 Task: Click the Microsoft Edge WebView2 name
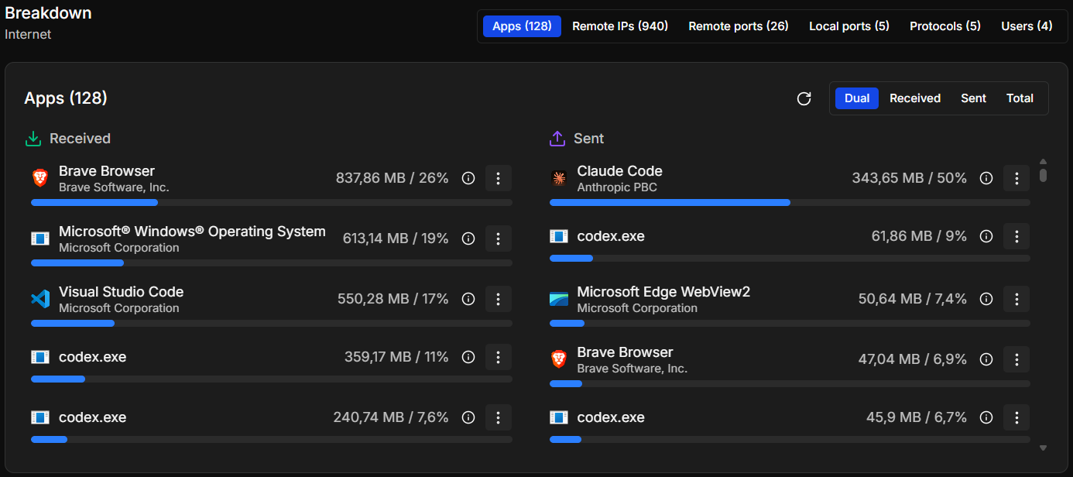pyautogui.click(x=663, y=292)
